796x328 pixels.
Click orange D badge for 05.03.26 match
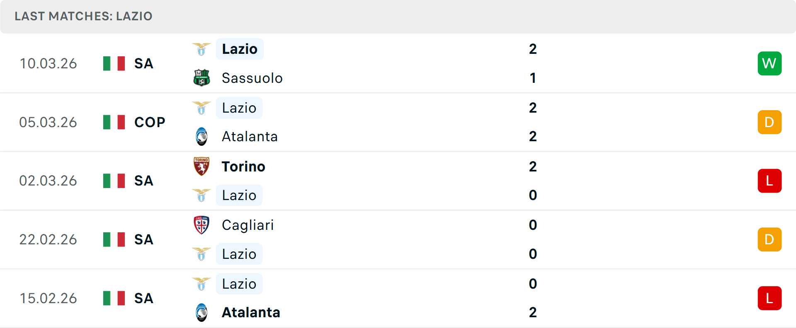click(769, 122)
